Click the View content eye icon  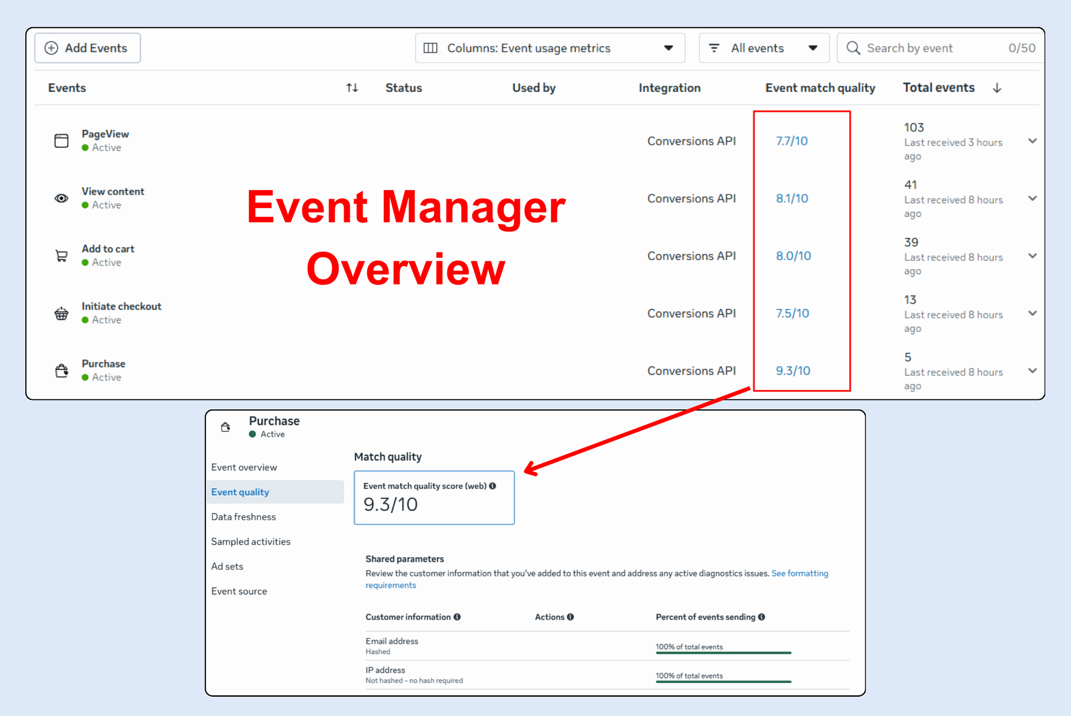61,198
